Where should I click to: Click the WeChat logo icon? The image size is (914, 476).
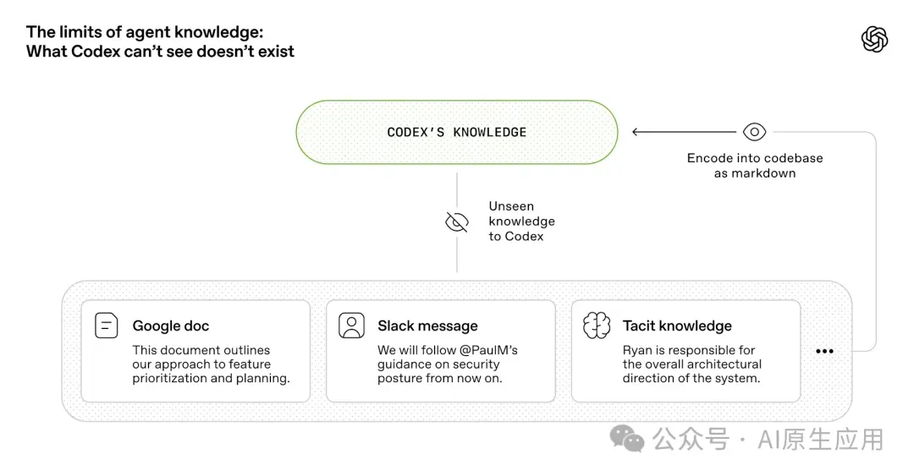627,439
